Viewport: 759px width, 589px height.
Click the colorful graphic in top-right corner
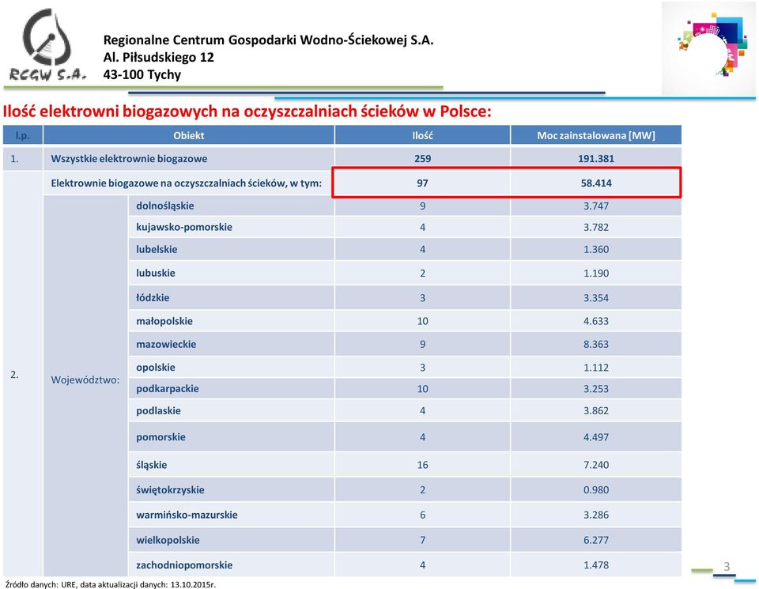tap(708, 48)
